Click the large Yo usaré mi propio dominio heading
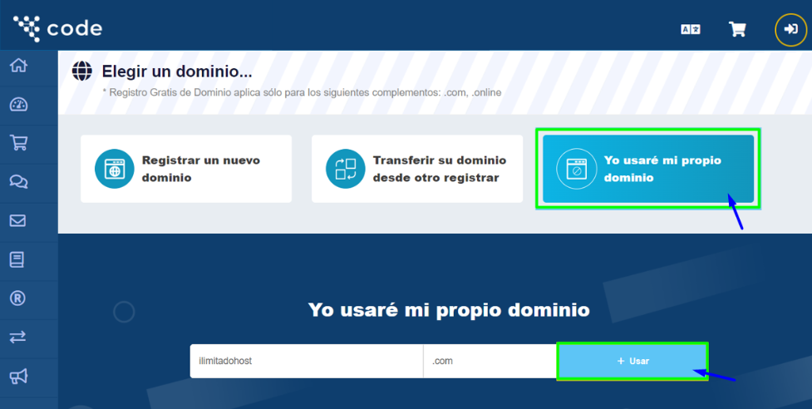Screen dimensions: 812x409 point(449,309)
